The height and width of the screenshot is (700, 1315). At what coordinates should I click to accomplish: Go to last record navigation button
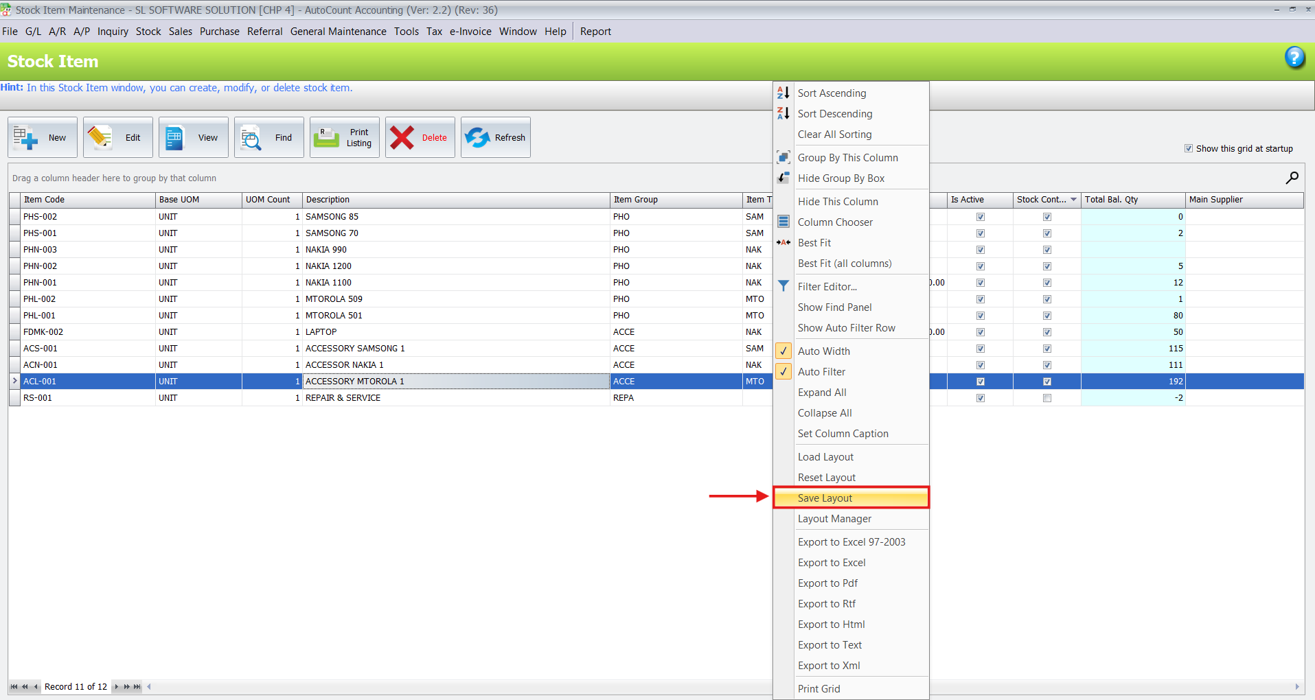(x=137, y=686)
